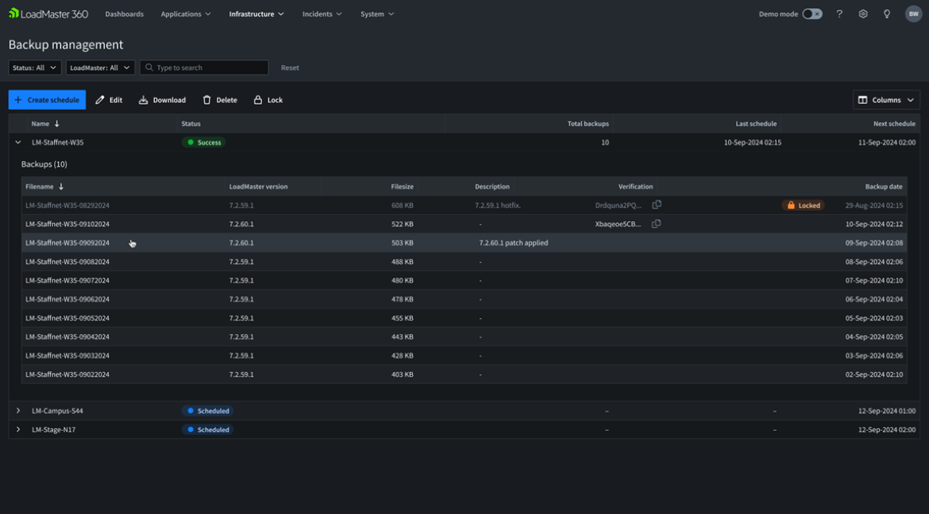929x514 pixels.
Task: Open the Dashboards menu item
Action: tap(125, 14)
